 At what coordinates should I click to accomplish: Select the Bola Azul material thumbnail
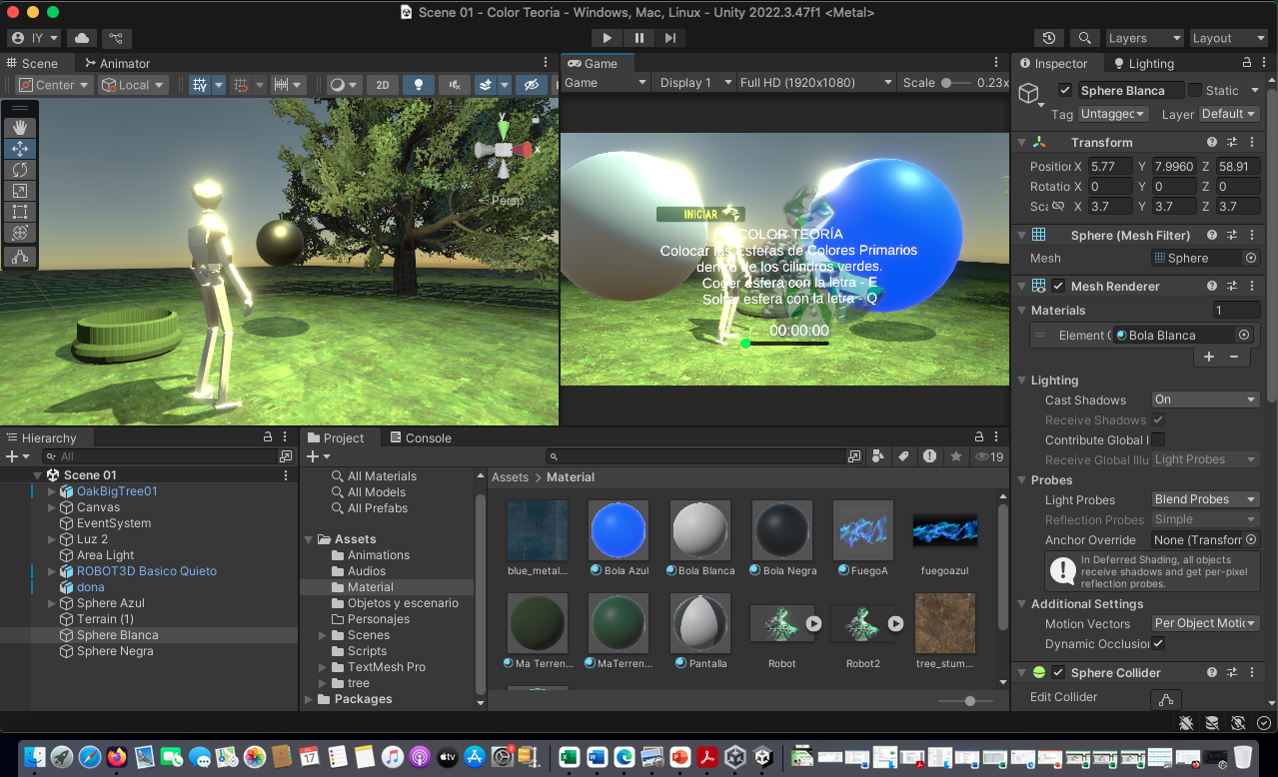click(x=619, y=530)
